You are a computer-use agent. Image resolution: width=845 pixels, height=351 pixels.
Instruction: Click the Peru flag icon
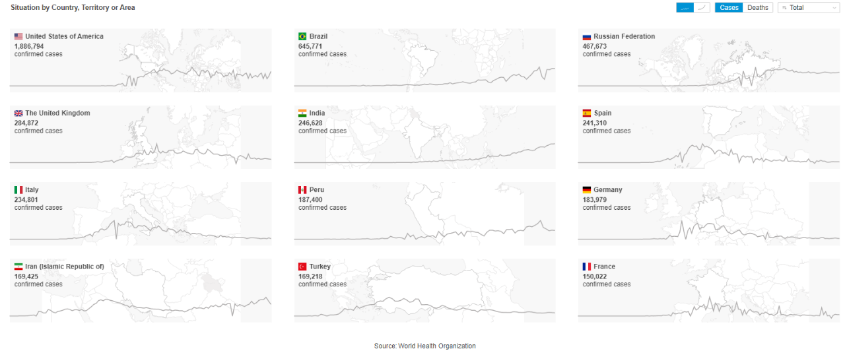(302, 190)
